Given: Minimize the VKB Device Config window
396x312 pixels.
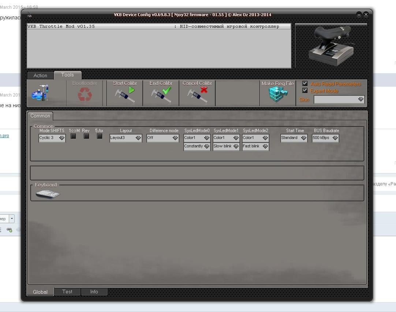Looking at the screenshot, I should (x=359, y=14).
